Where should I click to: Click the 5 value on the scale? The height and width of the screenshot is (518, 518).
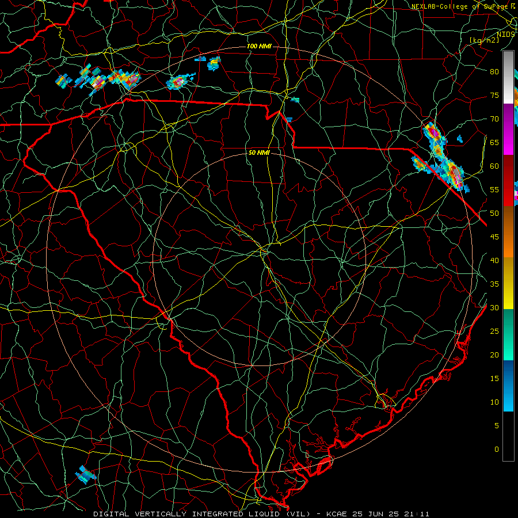point(497,426)
